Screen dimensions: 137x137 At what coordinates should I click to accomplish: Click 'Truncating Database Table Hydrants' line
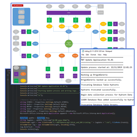point(100,85)
